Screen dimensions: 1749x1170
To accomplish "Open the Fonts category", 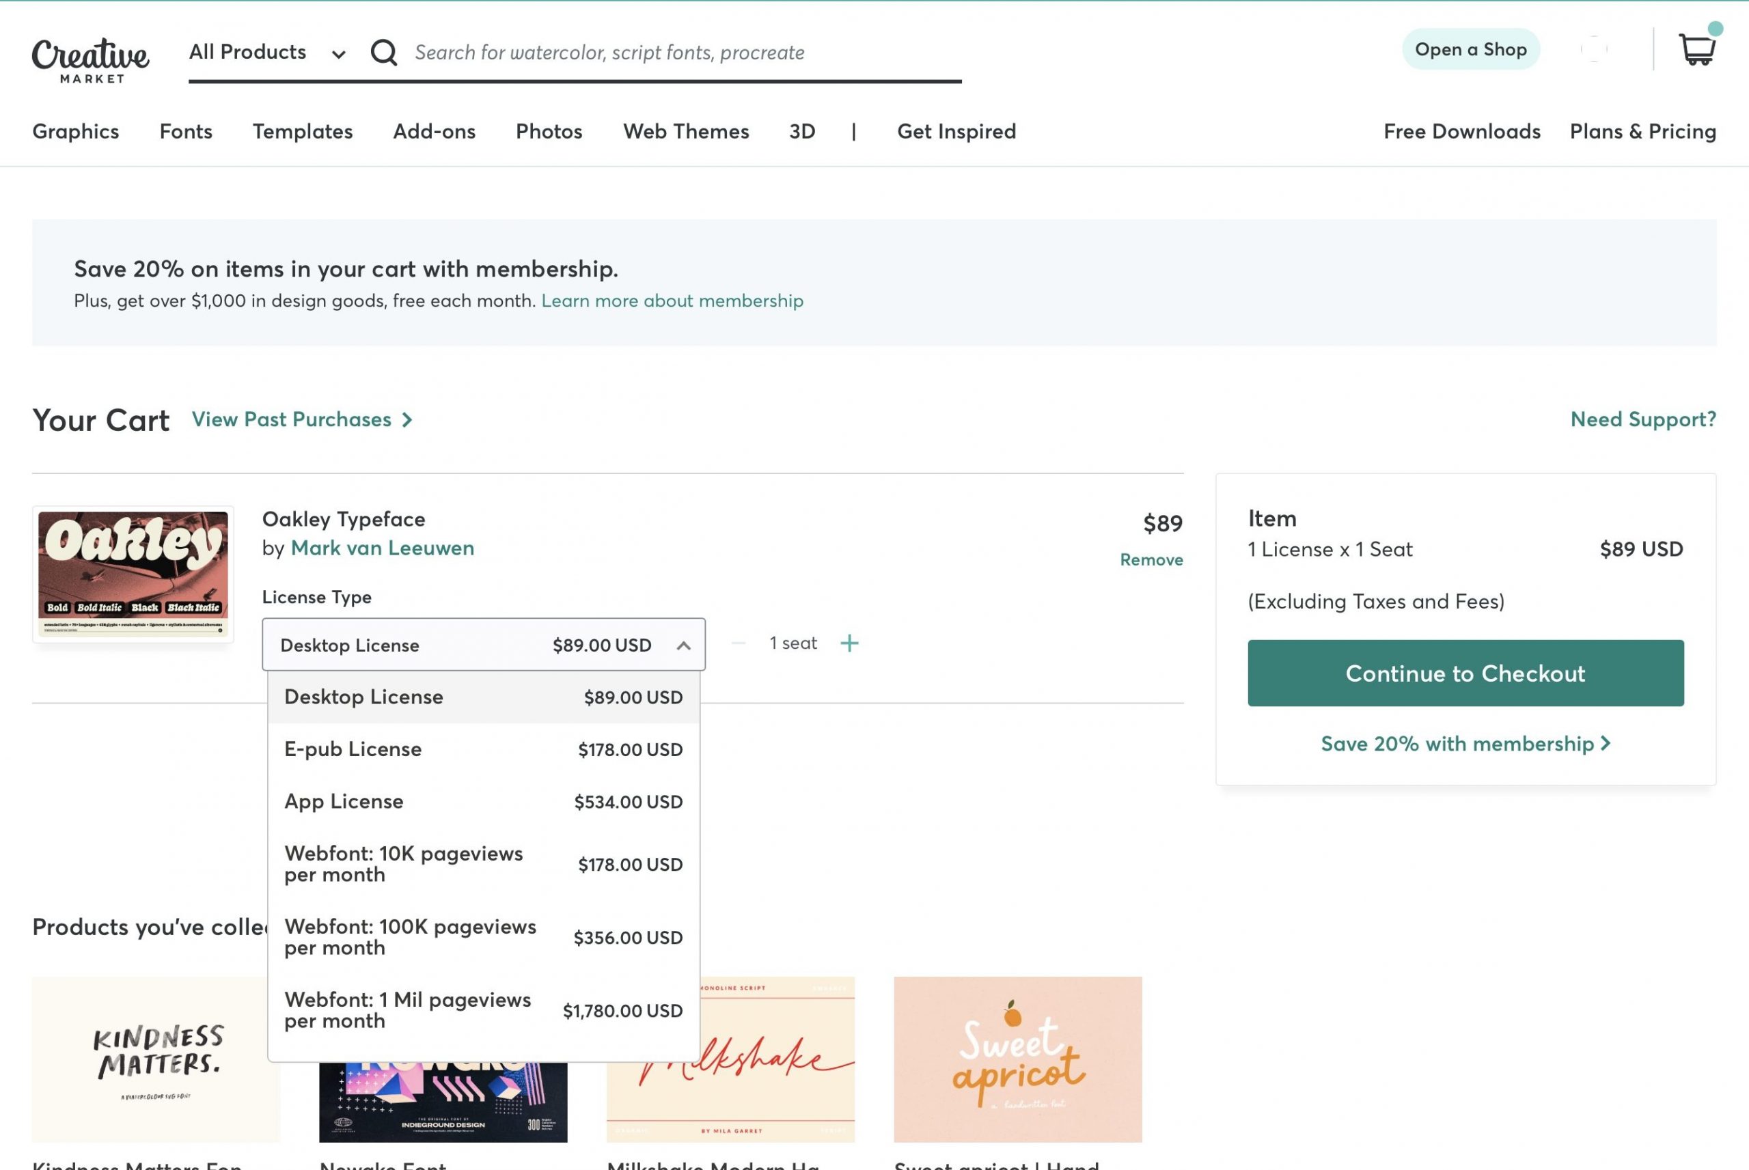I will pos(186,131).
